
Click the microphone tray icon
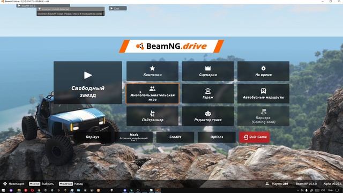[306, 190]
